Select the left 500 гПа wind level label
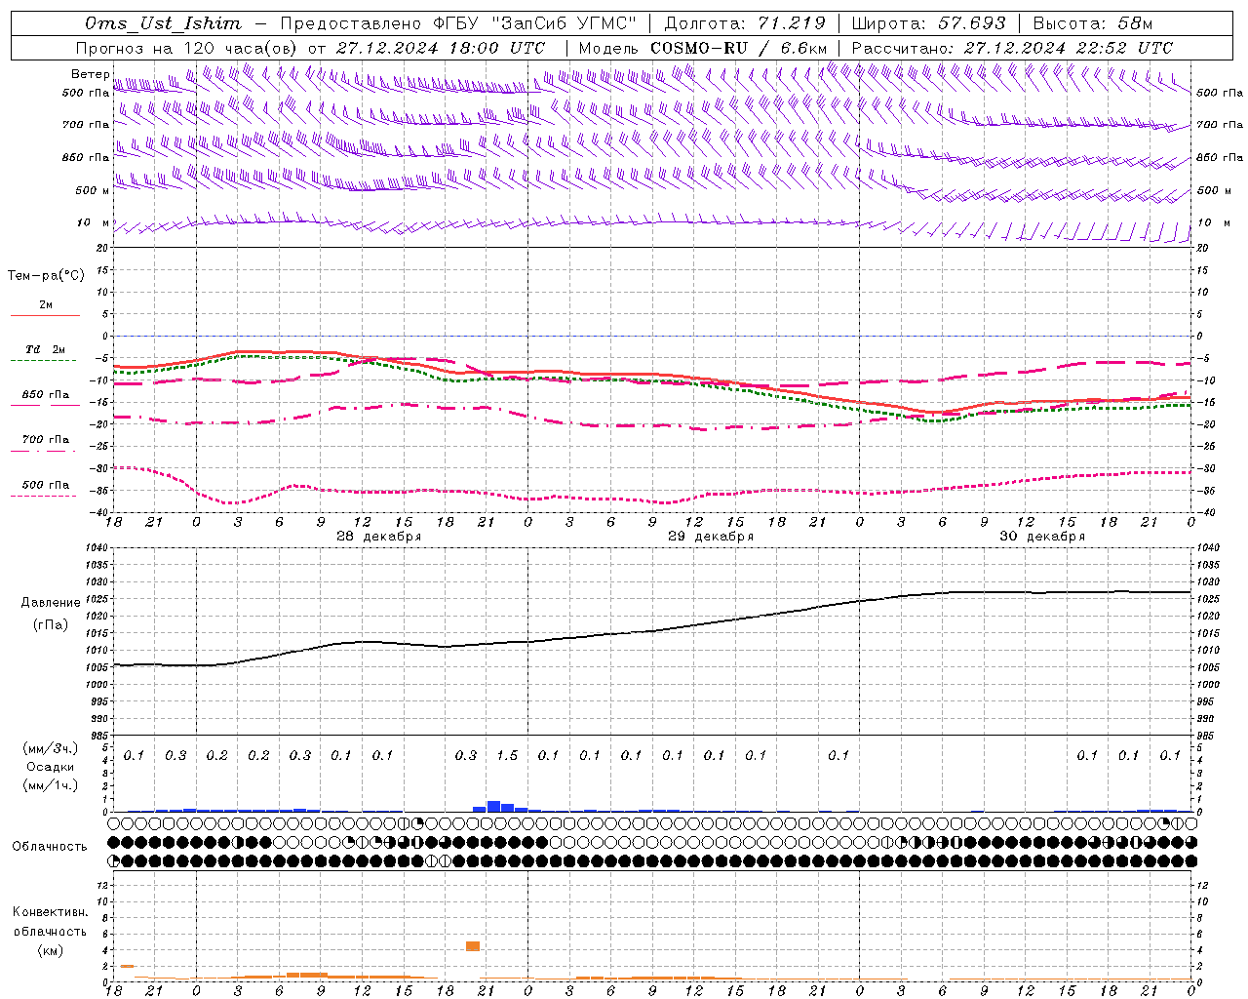This screenshot has height=999, width=1248. (86, 93)
